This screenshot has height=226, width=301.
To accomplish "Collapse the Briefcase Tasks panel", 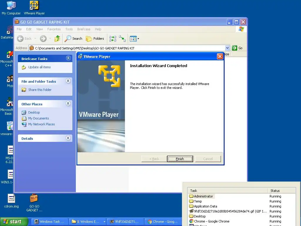I will tap(68, 58).
